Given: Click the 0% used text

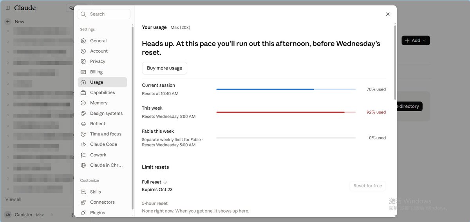Looking at the screenshot, I should (x=377, y=138).
